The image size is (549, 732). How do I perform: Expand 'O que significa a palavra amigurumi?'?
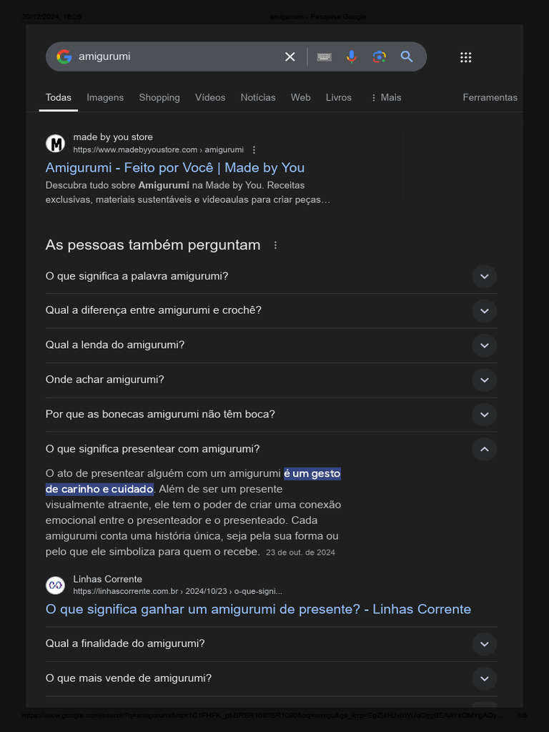(484, 276)
